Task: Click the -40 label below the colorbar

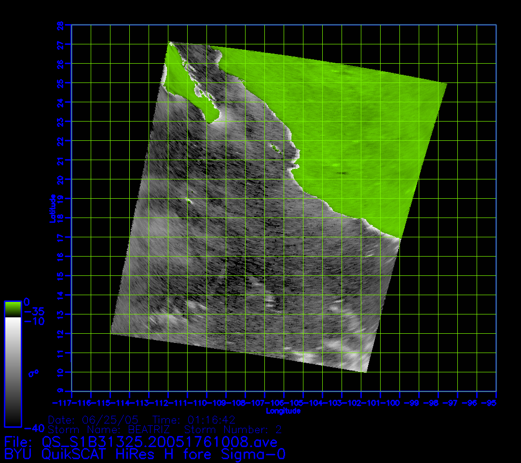Action: 34,428
